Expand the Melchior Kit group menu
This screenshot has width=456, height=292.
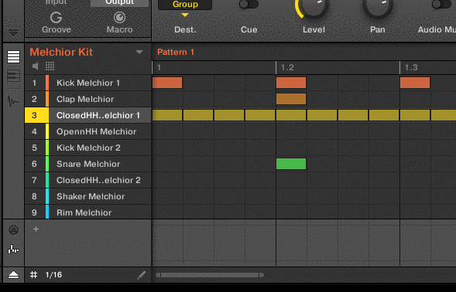tap(139, 53)
